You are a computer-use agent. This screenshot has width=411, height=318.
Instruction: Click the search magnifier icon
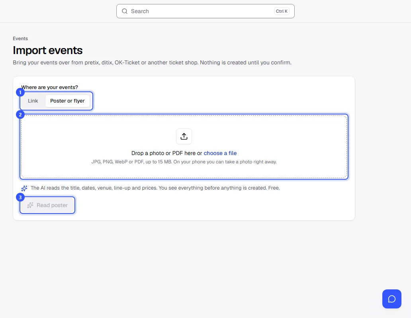125,11
